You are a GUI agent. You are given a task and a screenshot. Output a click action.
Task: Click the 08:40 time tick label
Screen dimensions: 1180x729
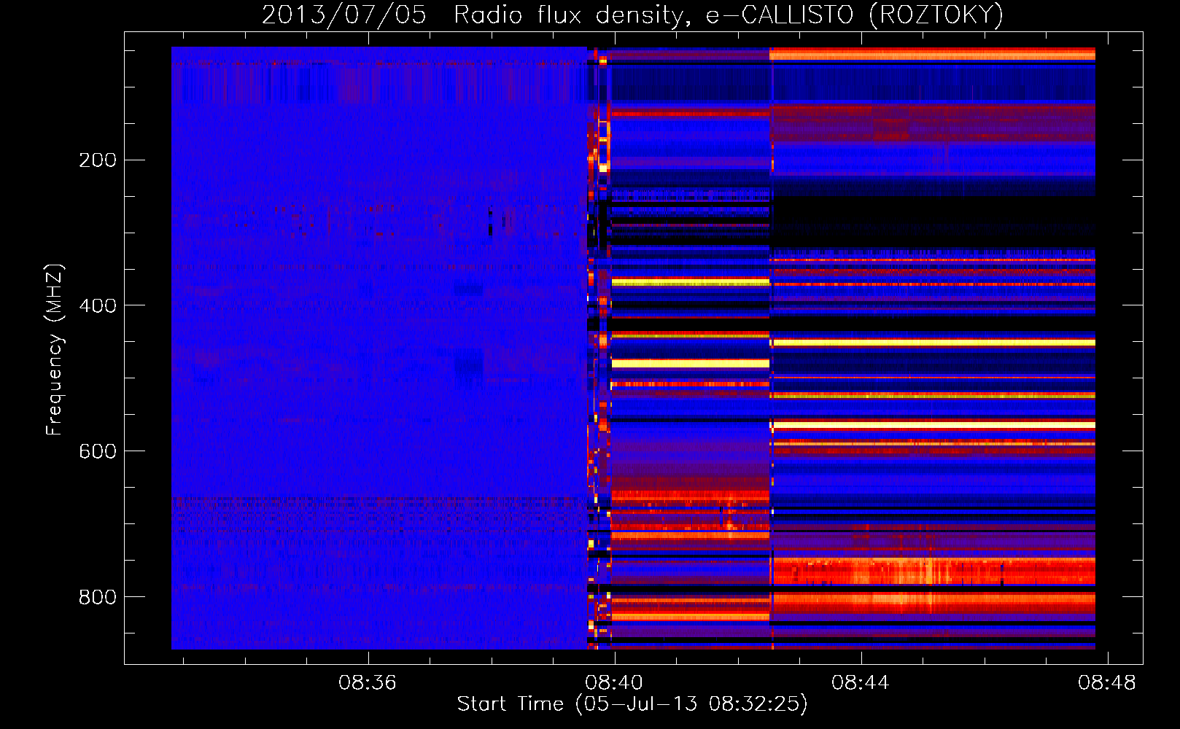coord(614,682)
